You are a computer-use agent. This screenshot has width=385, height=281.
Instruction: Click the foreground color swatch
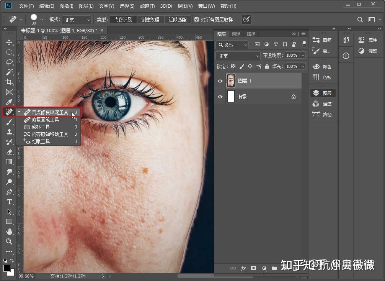click(7, 268)
